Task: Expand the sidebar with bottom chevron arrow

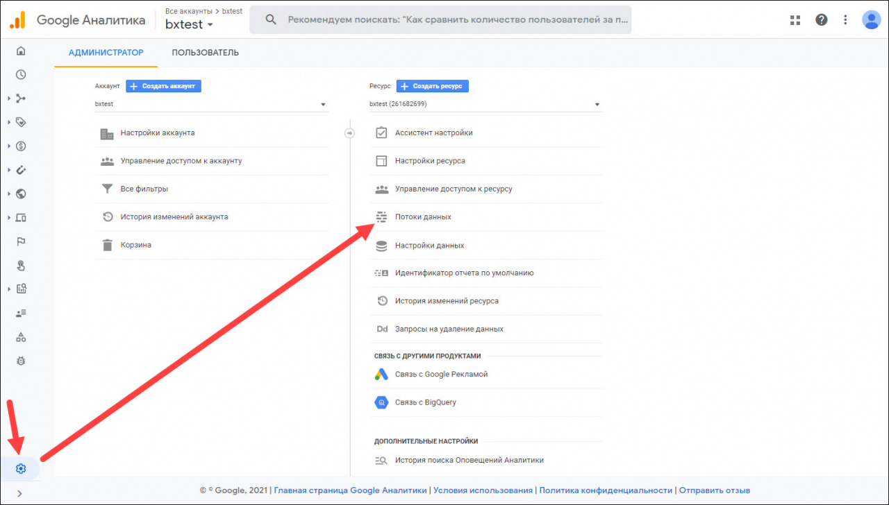Action: click(x=19, y=493)
